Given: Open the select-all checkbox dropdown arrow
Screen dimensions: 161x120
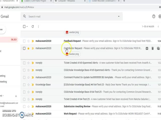Looking at the screenshot, I should click(x=28, y=26).
